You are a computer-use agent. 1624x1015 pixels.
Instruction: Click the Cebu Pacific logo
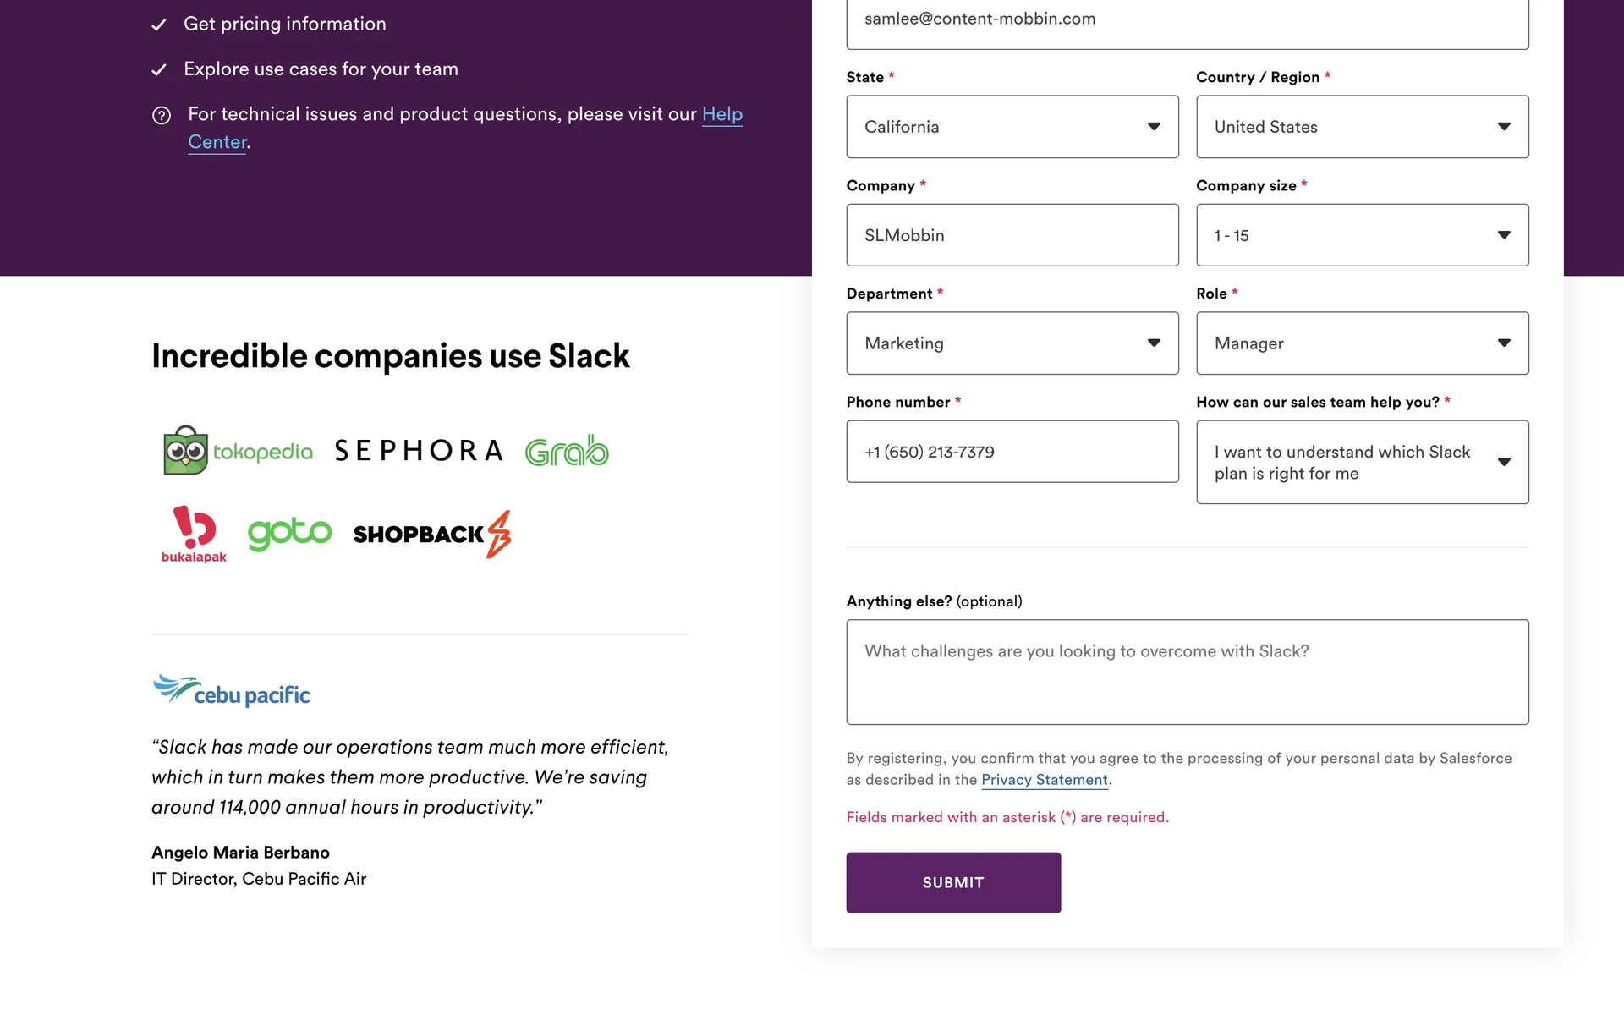(x=232, y=691)
